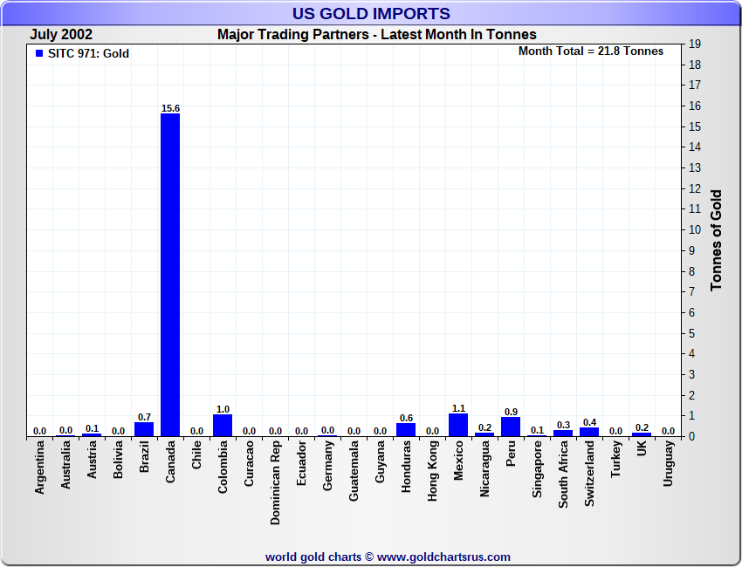Viewport: 742px width, 567px height.
Task: Click the Bolivia axis label
Action: click(118, 459)
